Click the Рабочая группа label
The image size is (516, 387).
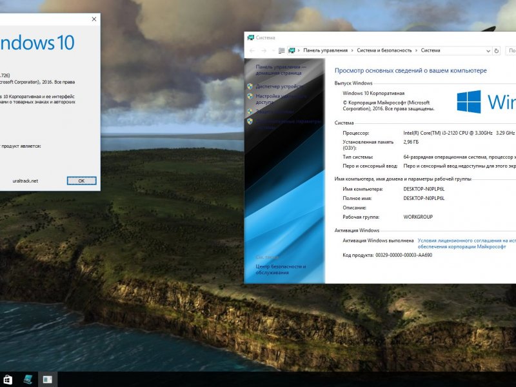[361, 217]
